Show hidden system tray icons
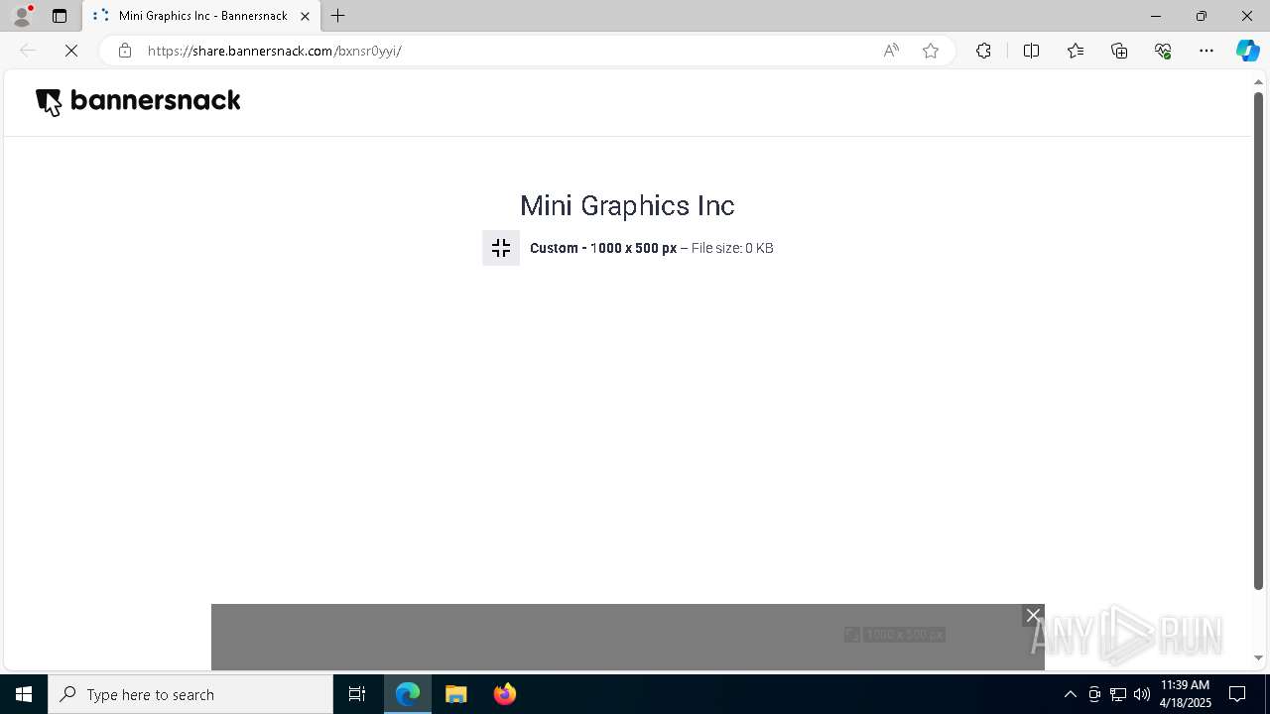This screenshot has height=714, width=1270. (x=1070, y=694)
